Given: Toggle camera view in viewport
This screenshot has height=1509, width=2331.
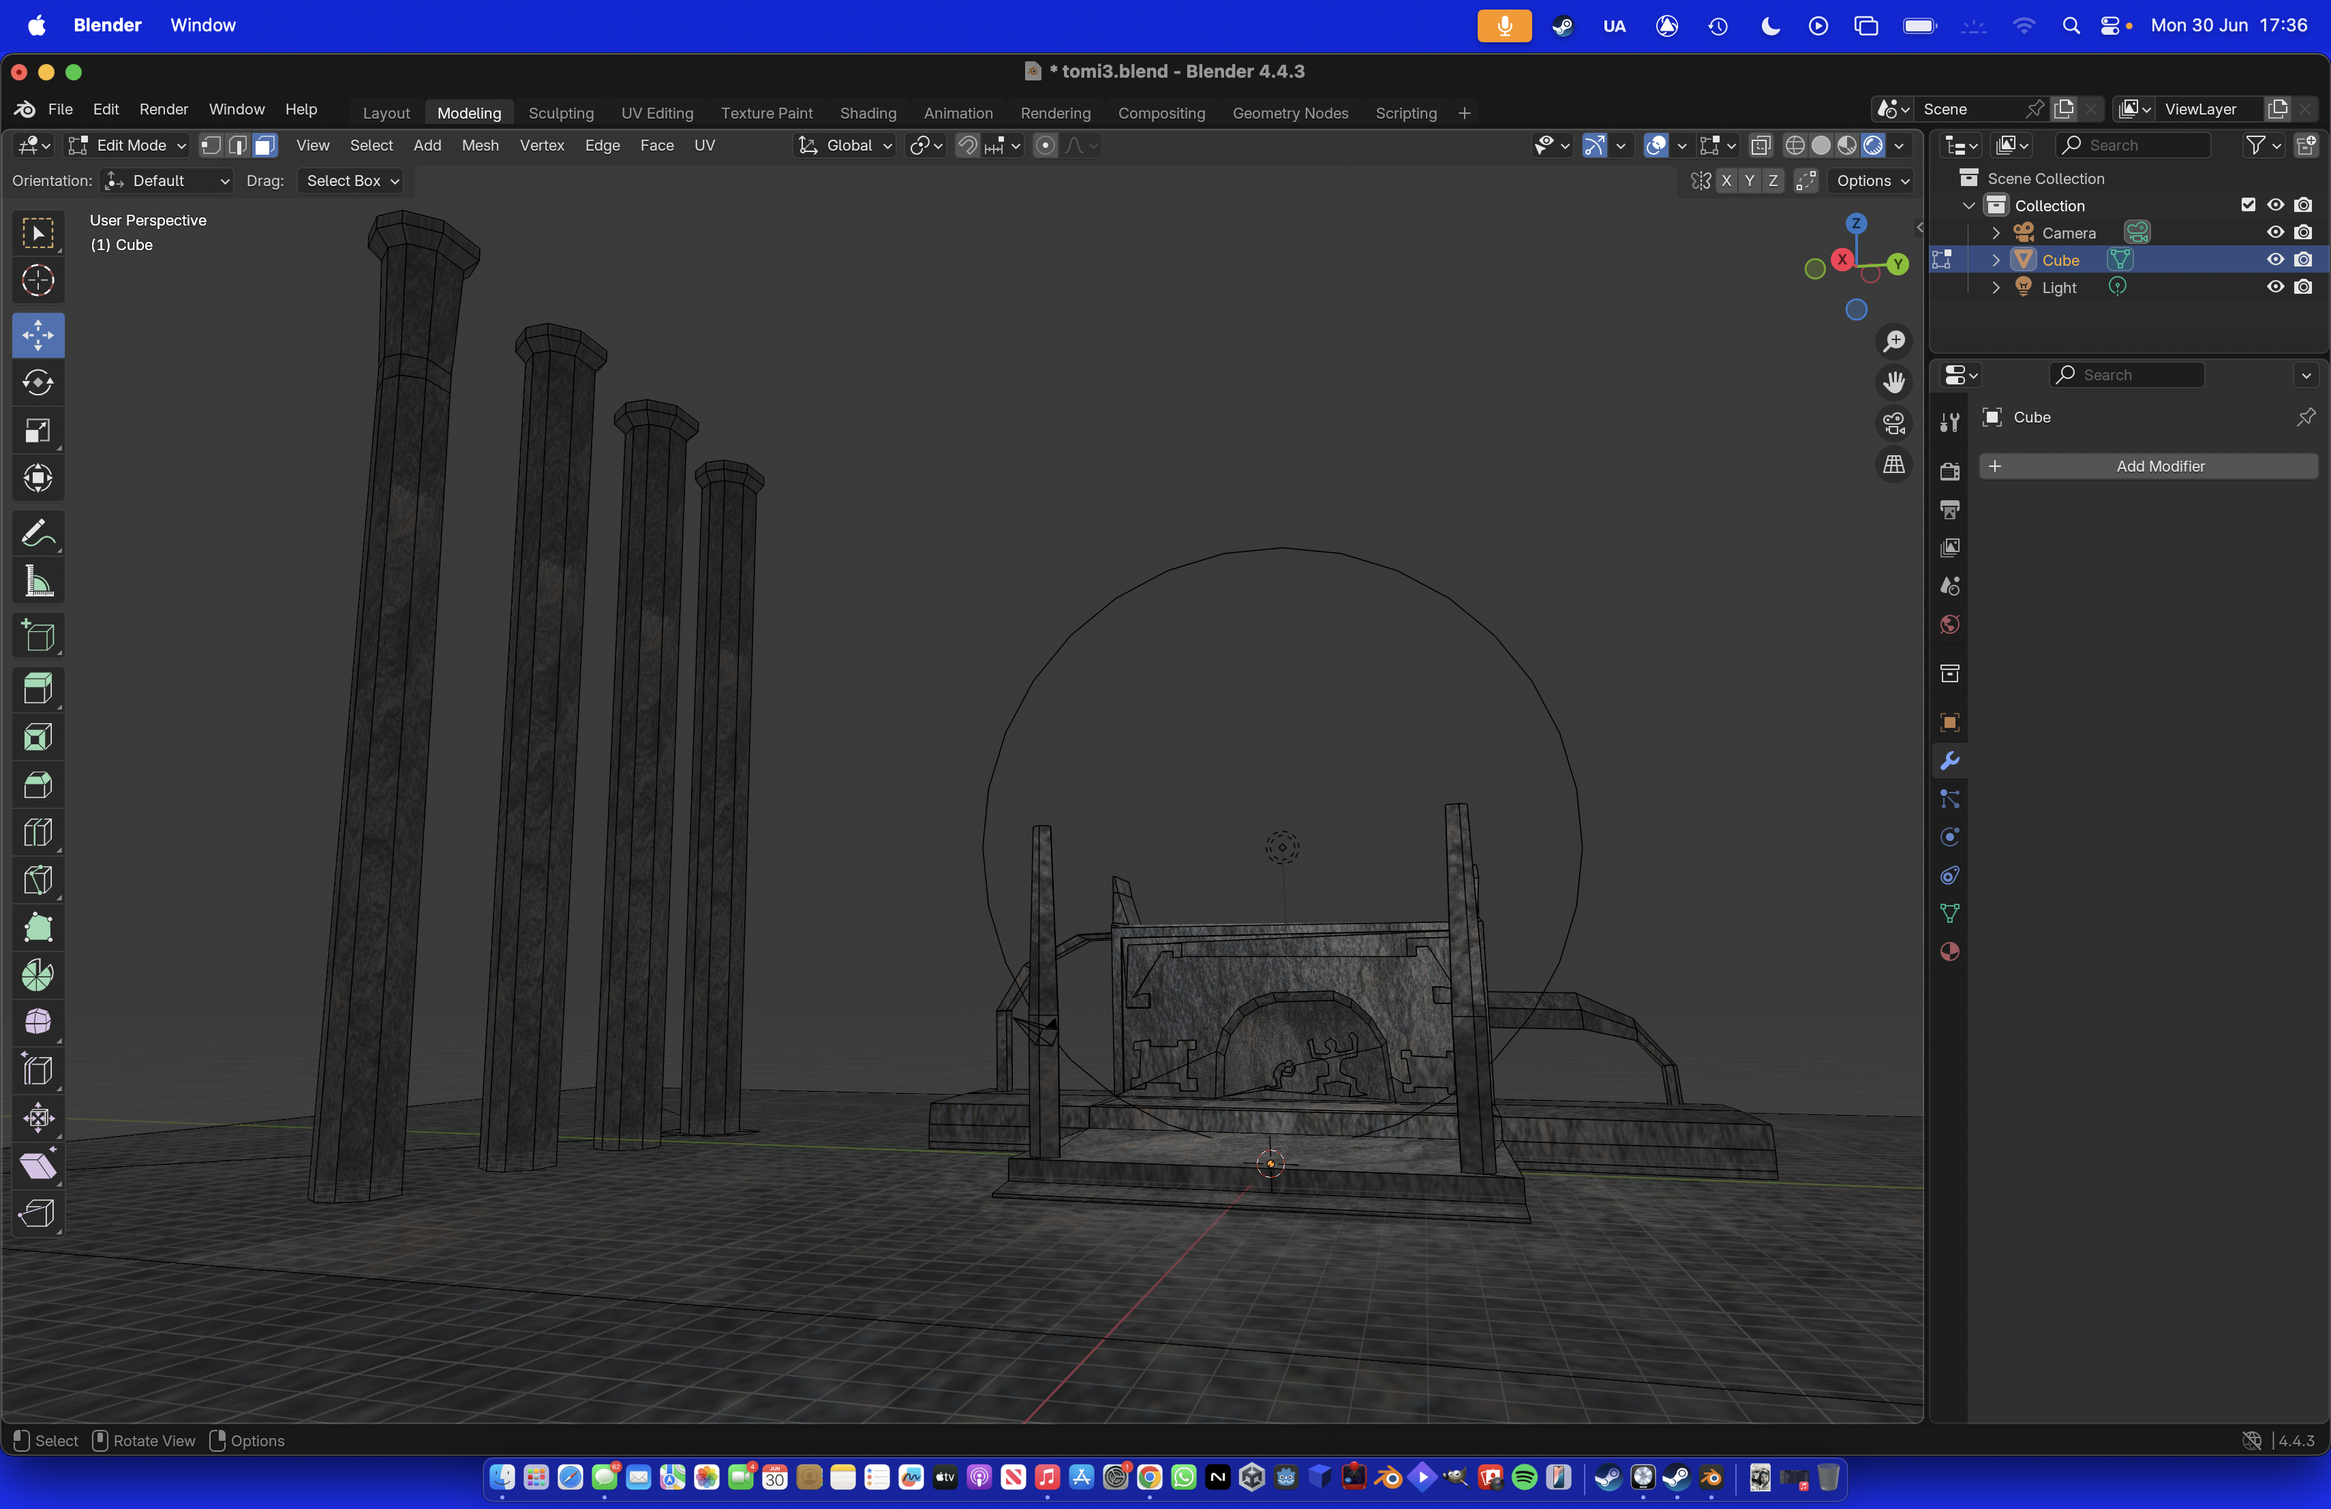Looking at the screenshot, I should [1893, 423].
